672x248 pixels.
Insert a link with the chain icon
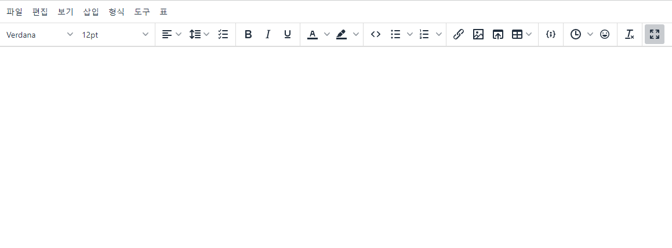click(459, 35)
